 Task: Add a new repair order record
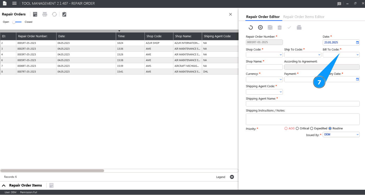(260, 27)
